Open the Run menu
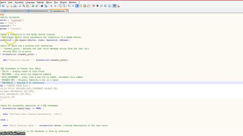Viewport: 243px width, 136px height. click(x=56, y=3)
